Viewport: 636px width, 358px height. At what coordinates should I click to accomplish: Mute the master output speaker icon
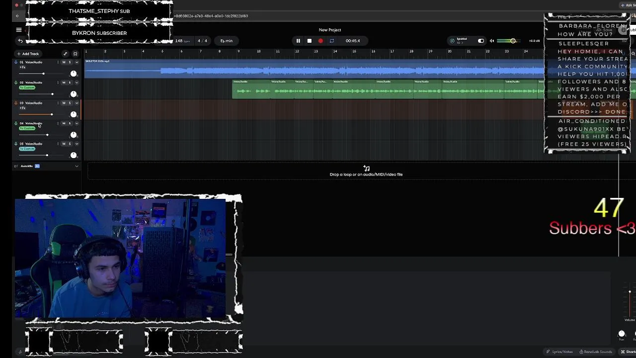pos(492,41)
